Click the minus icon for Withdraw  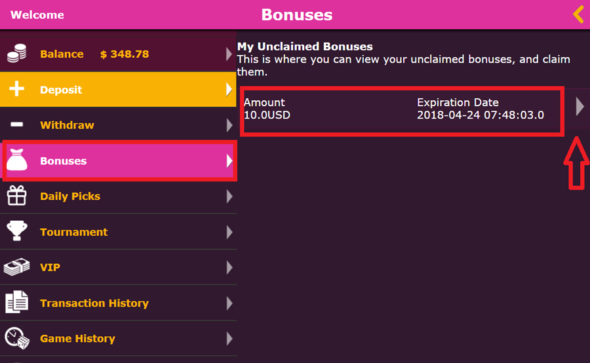click(17, 125)
